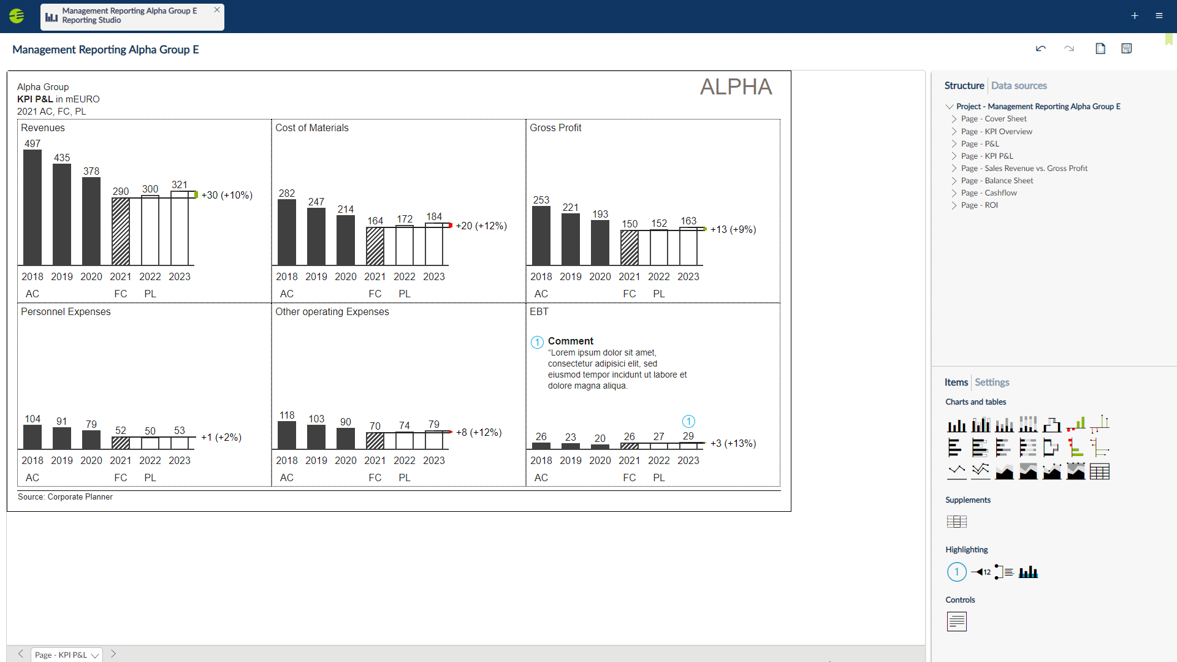This screenshot has height=662, width=1177.
Task: Select the stacked area chart
Action: [1028, 471]
